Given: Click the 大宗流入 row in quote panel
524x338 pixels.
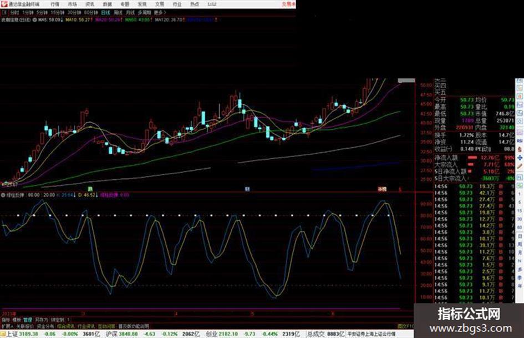Looking at the screenshot, I should 474,165.
